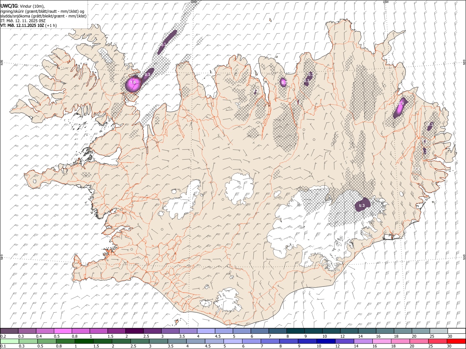Click the dark purple "0.3" blob on Vatnajökull glacier
This screenshot has width=466, height=349.
[362, 205]
